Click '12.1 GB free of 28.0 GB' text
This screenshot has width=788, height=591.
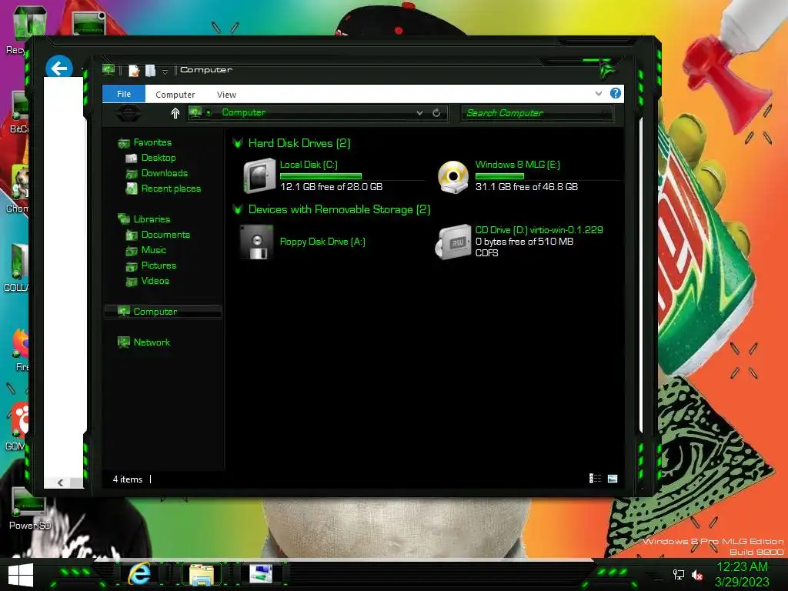331,186
